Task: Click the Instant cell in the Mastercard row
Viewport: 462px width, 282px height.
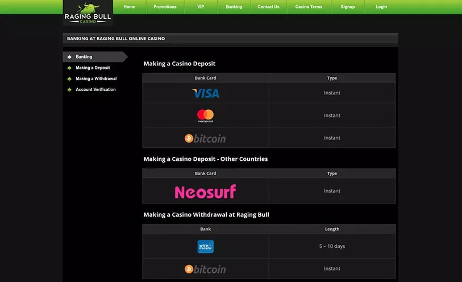Action: tap(332, 115)
